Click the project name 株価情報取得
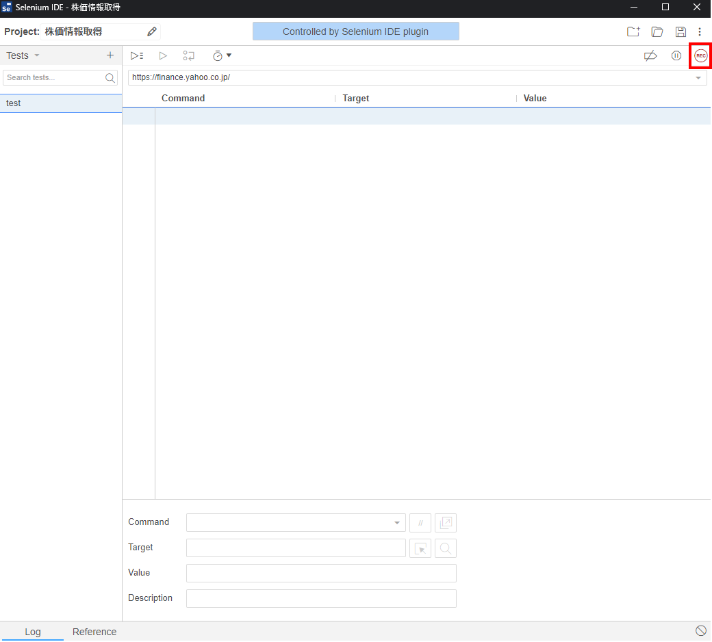Viewport: 712px width, 642px height. coord(73,31)
